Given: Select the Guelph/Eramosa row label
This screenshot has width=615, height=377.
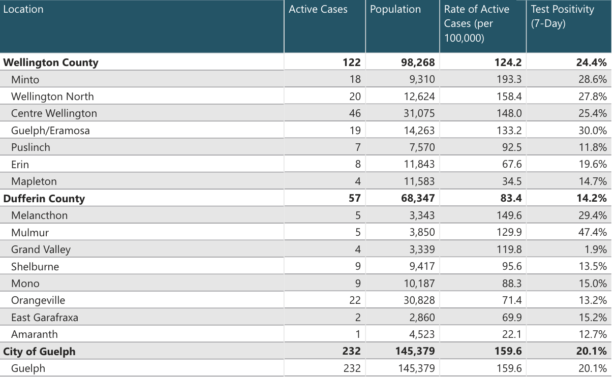Looking at the screenshot, I should click(x=50, y=131).
